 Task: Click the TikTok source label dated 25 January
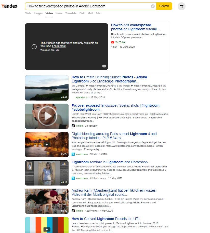click(x=79, y=126)
